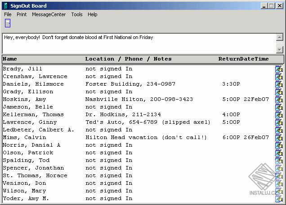Select the Spencer, Jonathan name entry
286x205 pixels.
33,168
